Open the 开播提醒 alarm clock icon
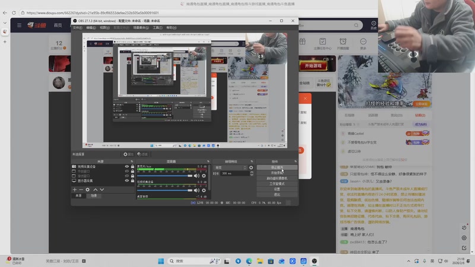 (x=343, y=42)
